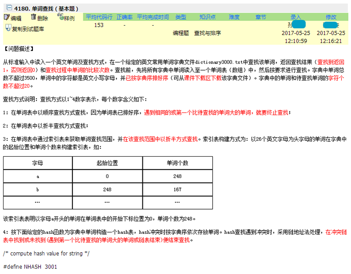Click the start position cell 0
Image resolution: width=351 pixels, height=274 pixels.
[107, 176]
